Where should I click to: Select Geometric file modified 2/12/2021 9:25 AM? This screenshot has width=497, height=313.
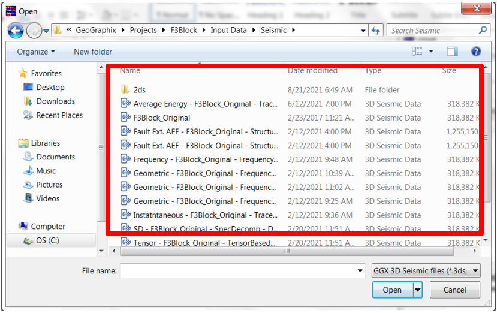click(x=205, y=201)
